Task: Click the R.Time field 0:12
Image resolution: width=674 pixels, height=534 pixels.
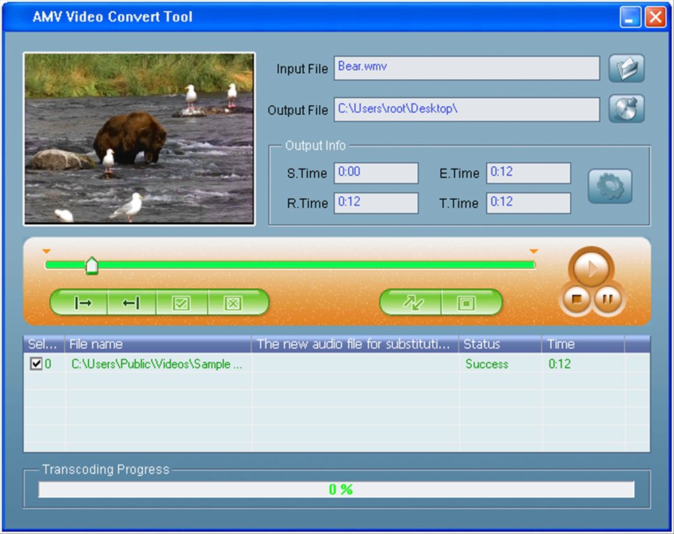Action: click(x=376, y=203)
